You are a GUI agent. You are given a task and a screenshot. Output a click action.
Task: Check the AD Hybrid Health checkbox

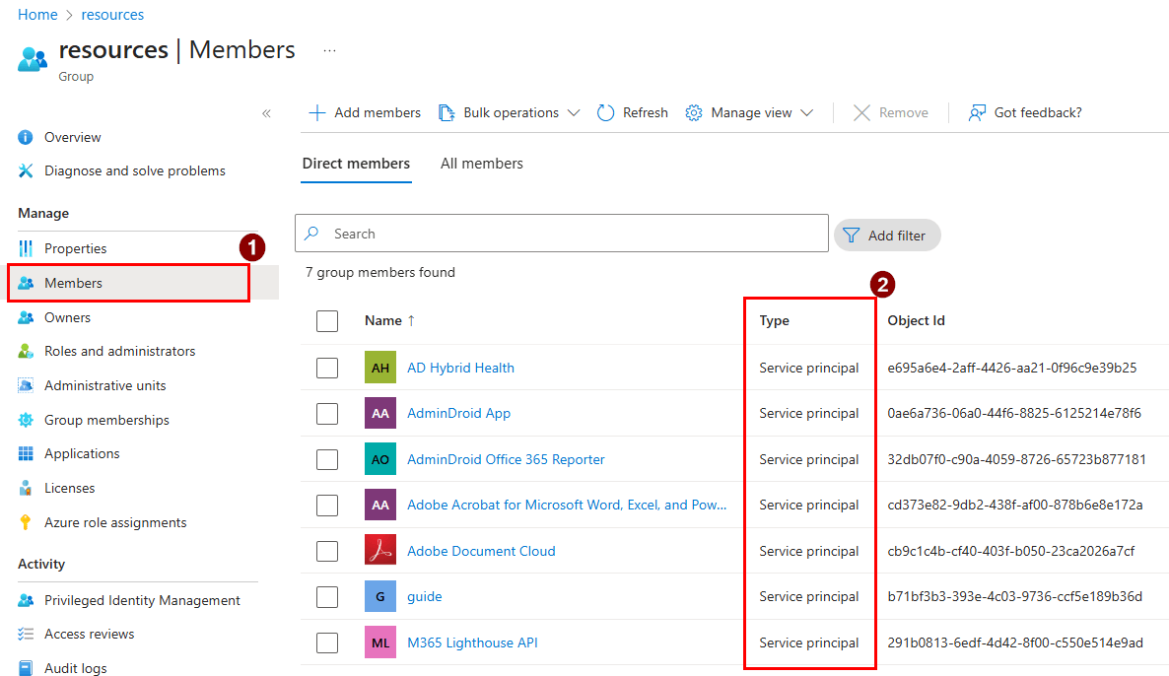(327, 368)
